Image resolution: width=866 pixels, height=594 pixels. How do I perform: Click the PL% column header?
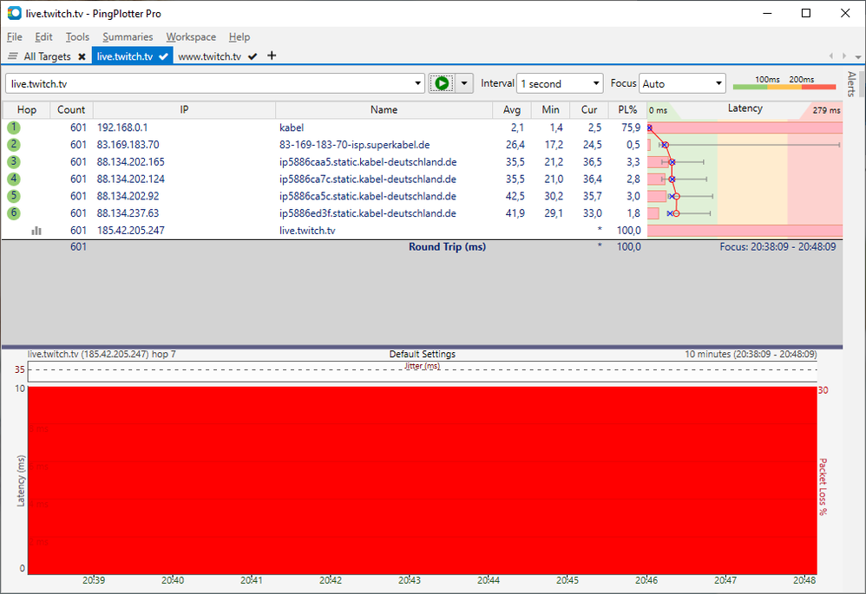627,110
